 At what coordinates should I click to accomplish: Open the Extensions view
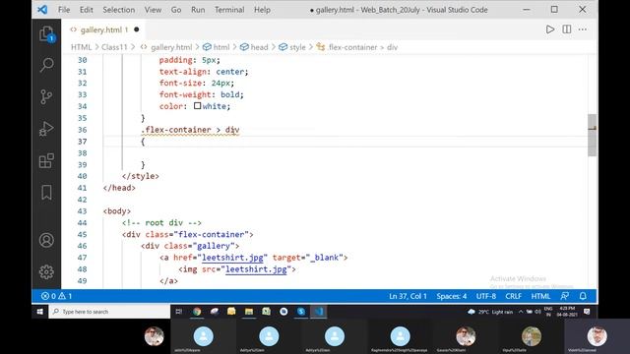coord(46,160)
